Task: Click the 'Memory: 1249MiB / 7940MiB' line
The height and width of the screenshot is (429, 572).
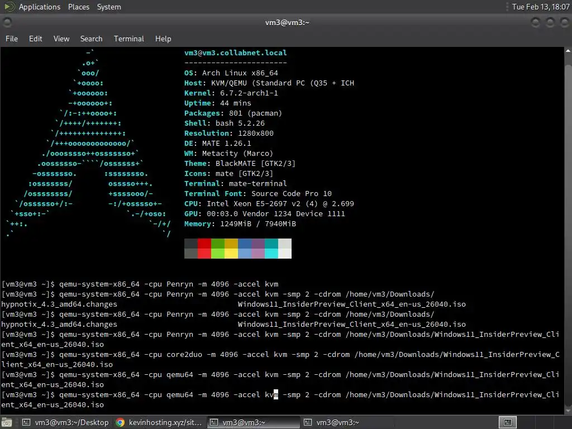Action: tap(240, 223)
